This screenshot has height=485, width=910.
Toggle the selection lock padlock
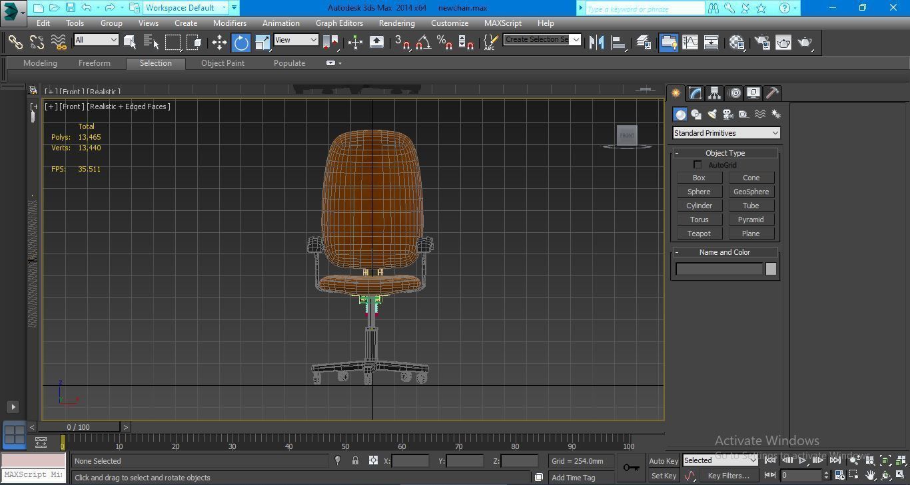tap(355, 460)
